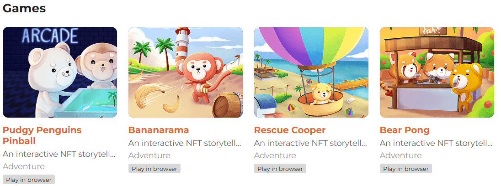The image size is (501, 186).
Task: Open the Rescue Cooper hot-air balloon thumbnail
Action: pos(311,72)
